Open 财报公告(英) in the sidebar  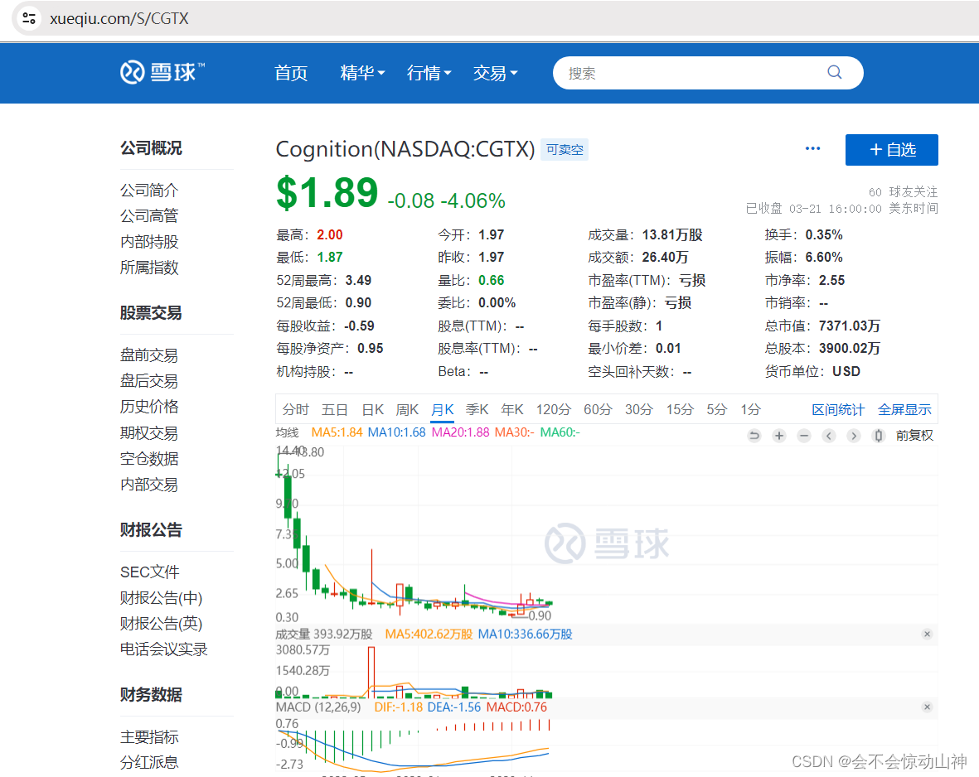161,624
